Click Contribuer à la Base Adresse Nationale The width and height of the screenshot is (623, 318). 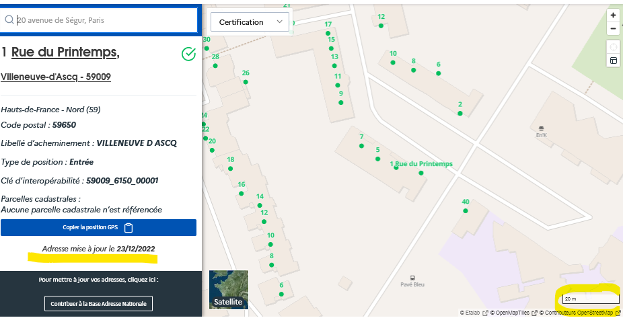pyautogui.click(x=98, y=304)
